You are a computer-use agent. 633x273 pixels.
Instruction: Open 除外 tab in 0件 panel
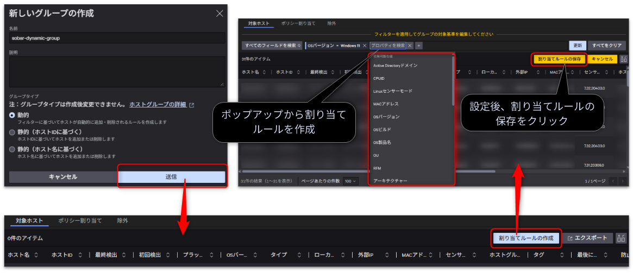click(122, 220)
